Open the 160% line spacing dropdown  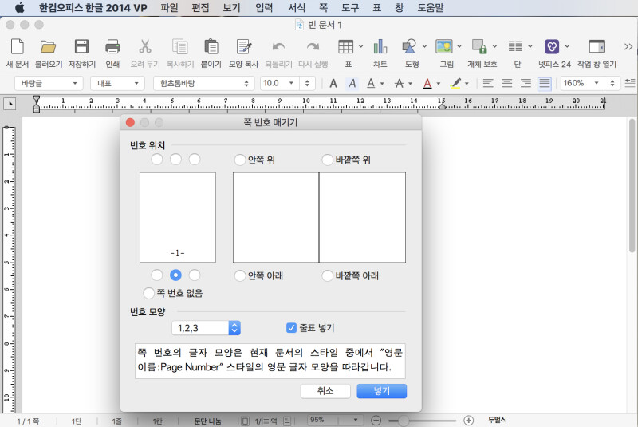tap(612, 83)
